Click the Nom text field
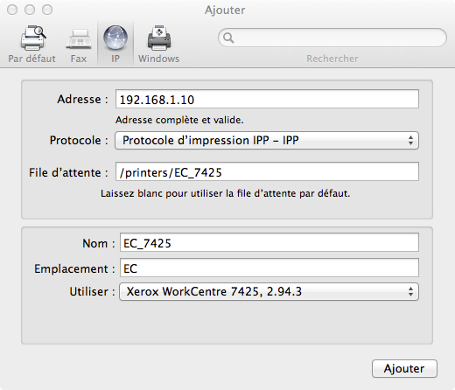Screen dimensions: 455x390 point(269,242)
